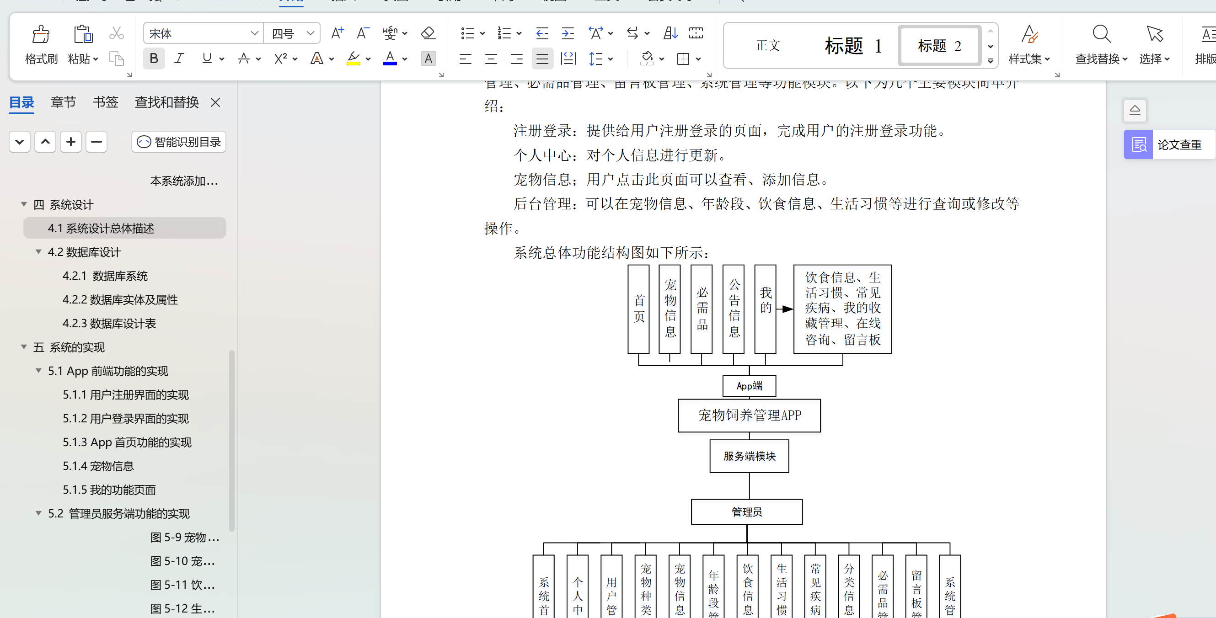Enable justified text alignment
1216x618 pixels.
(542, 59)
